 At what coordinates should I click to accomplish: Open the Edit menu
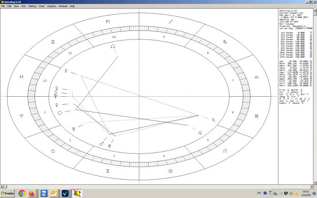[9, 6]
